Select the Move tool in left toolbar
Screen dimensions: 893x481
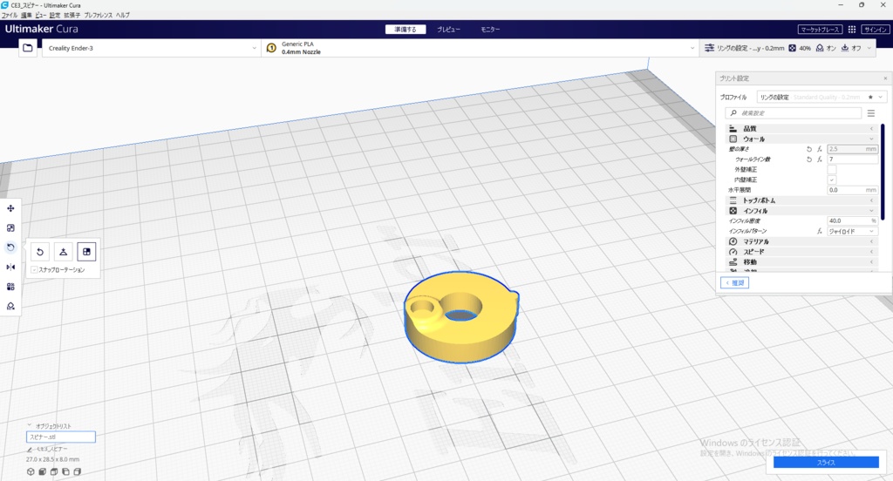coord(10,208)
